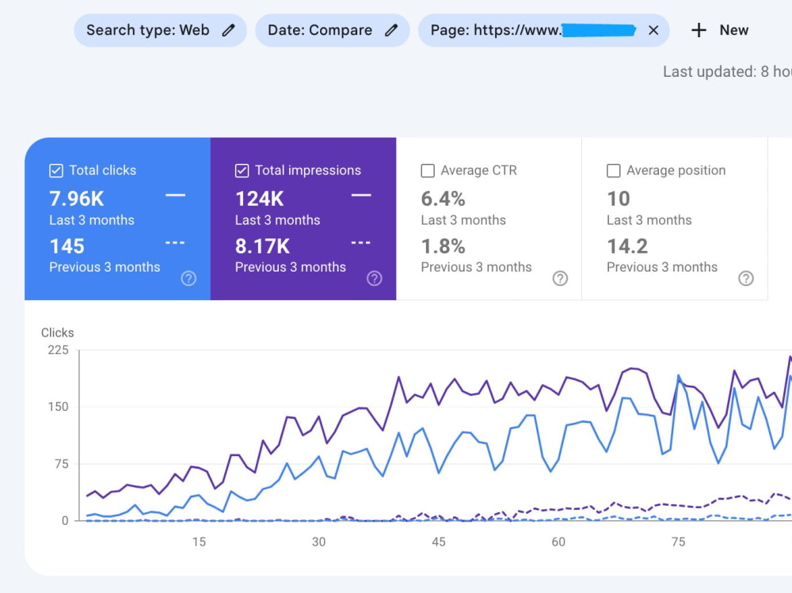This screenshot has height=593, width=792.
Task: Click the day 45 x-axis marker
Action: [439, 542]
